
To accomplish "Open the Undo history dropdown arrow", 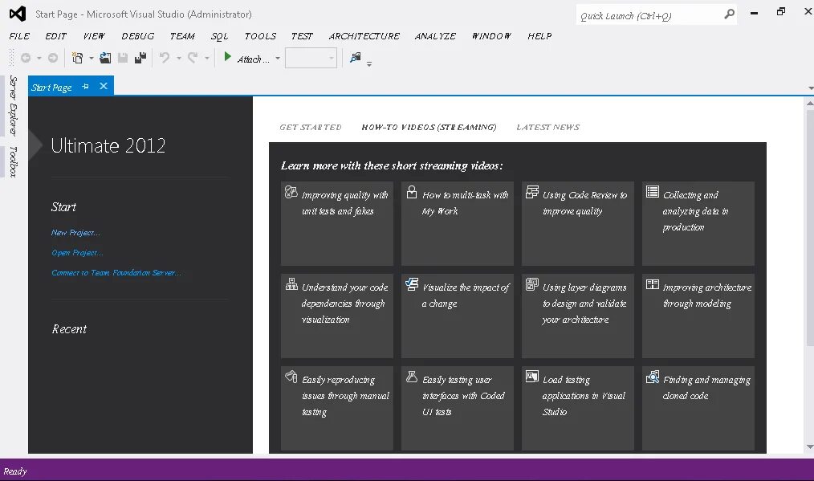I will tap(178, 58).
